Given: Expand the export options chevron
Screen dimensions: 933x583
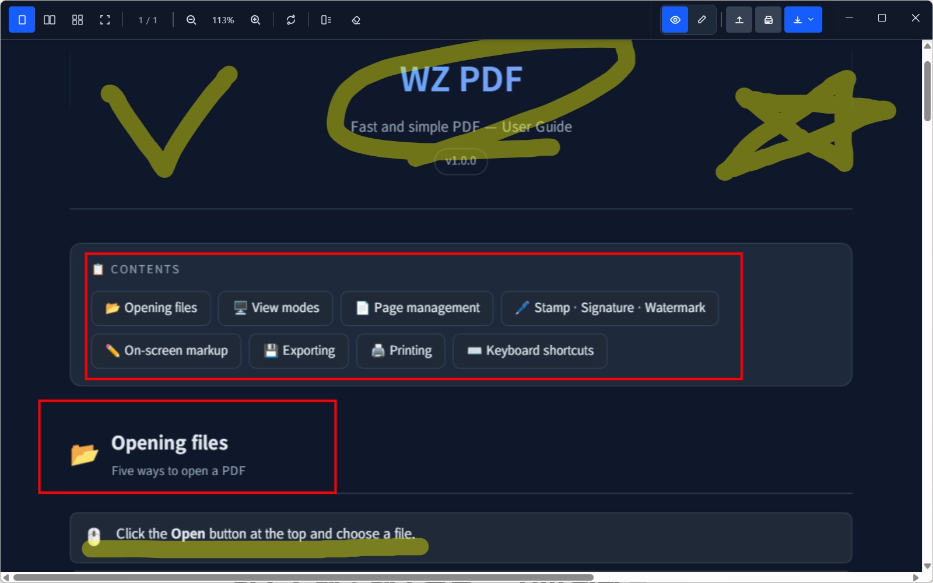Looking at the screenshot, I should pos(811,20).
